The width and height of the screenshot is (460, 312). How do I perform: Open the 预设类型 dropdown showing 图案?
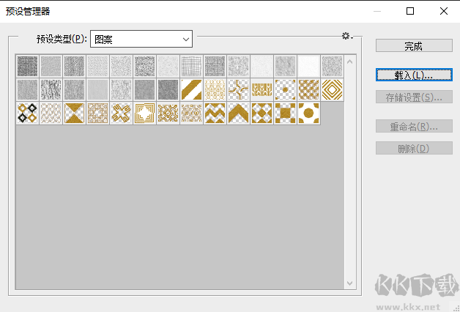(x=141, y=39)
